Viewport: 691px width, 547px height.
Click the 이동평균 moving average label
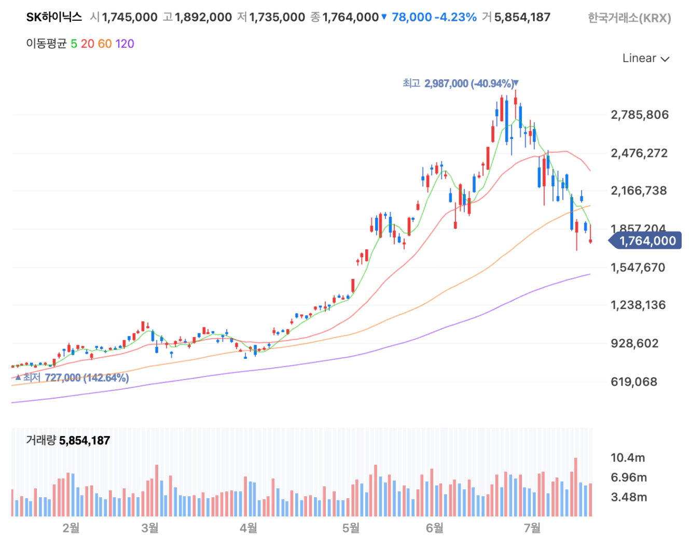point(46,44)
